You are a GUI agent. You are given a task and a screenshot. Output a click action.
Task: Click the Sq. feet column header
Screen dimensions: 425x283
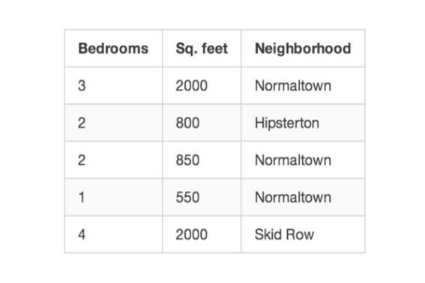tap(202, 49)
